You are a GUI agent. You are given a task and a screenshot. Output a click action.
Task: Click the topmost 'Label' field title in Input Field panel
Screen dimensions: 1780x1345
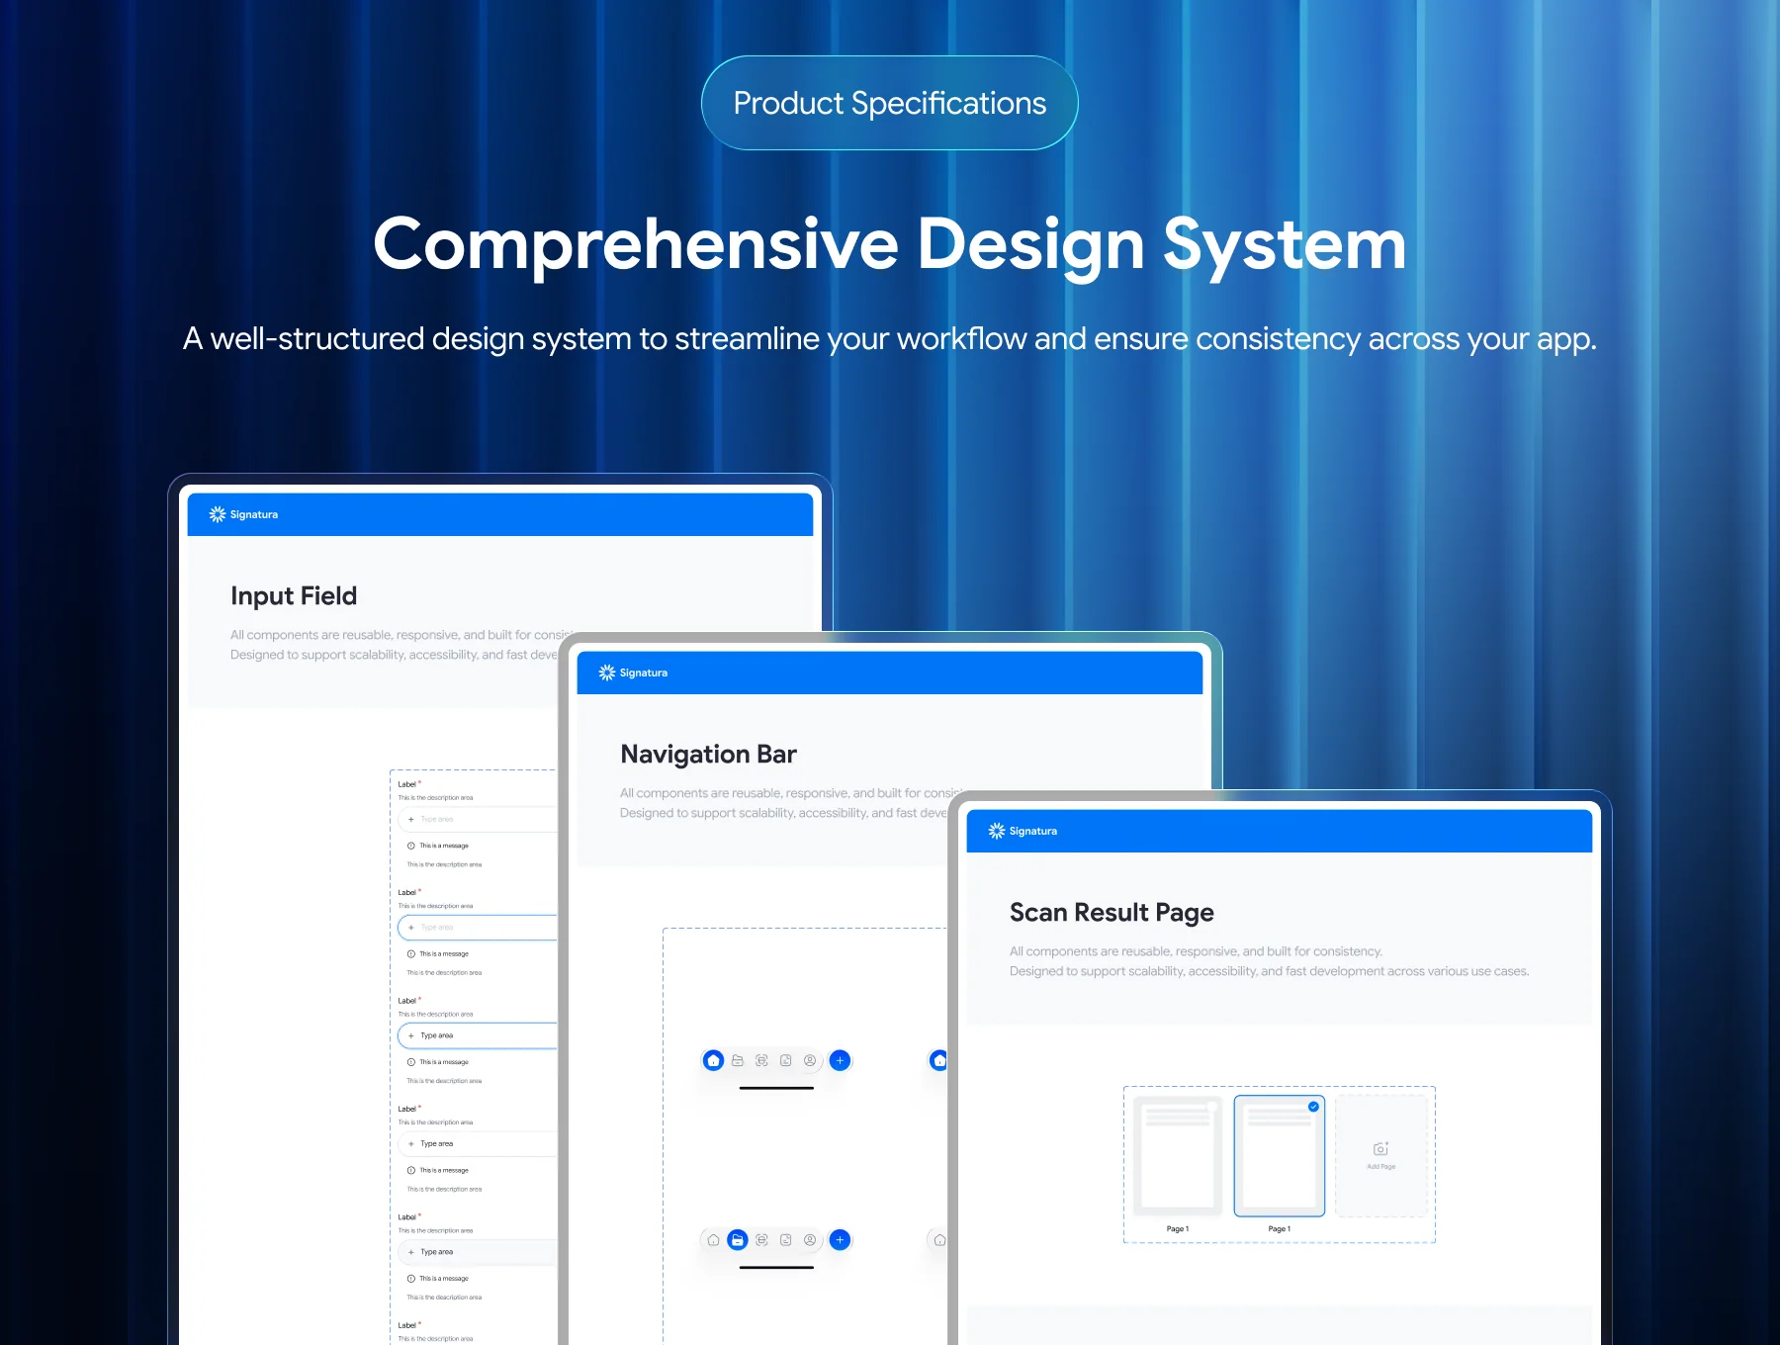tap(407, 784)
